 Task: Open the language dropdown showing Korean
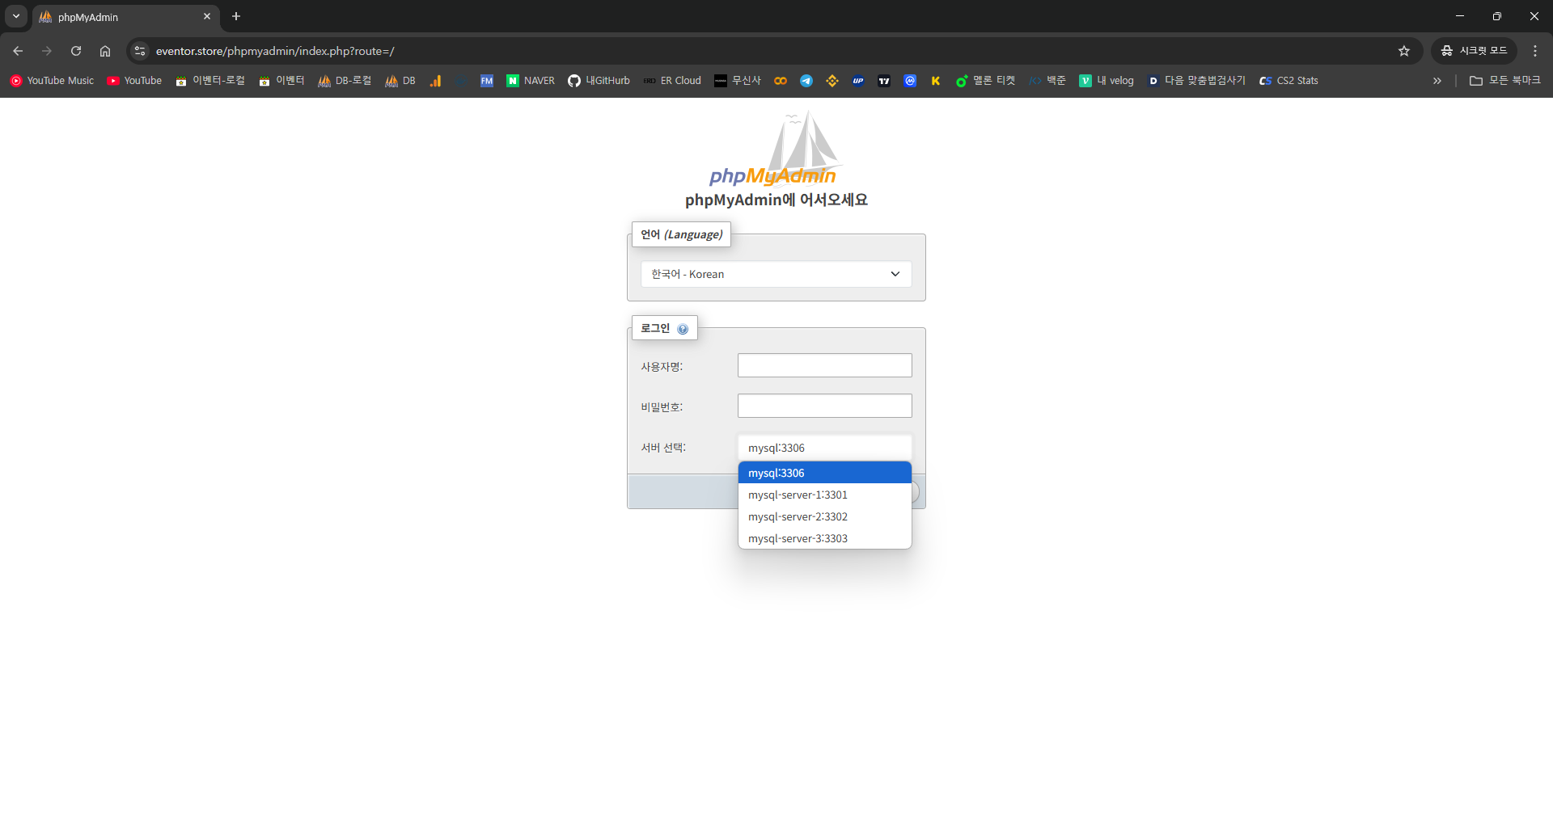(x=776, y=274)
